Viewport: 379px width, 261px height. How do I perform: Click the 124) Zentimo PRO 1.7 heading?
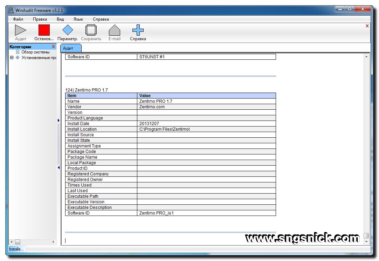87,90
